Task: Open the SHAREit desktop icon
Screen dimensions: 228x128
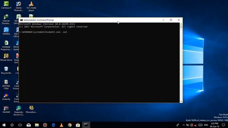Action: tap(6, 31)
